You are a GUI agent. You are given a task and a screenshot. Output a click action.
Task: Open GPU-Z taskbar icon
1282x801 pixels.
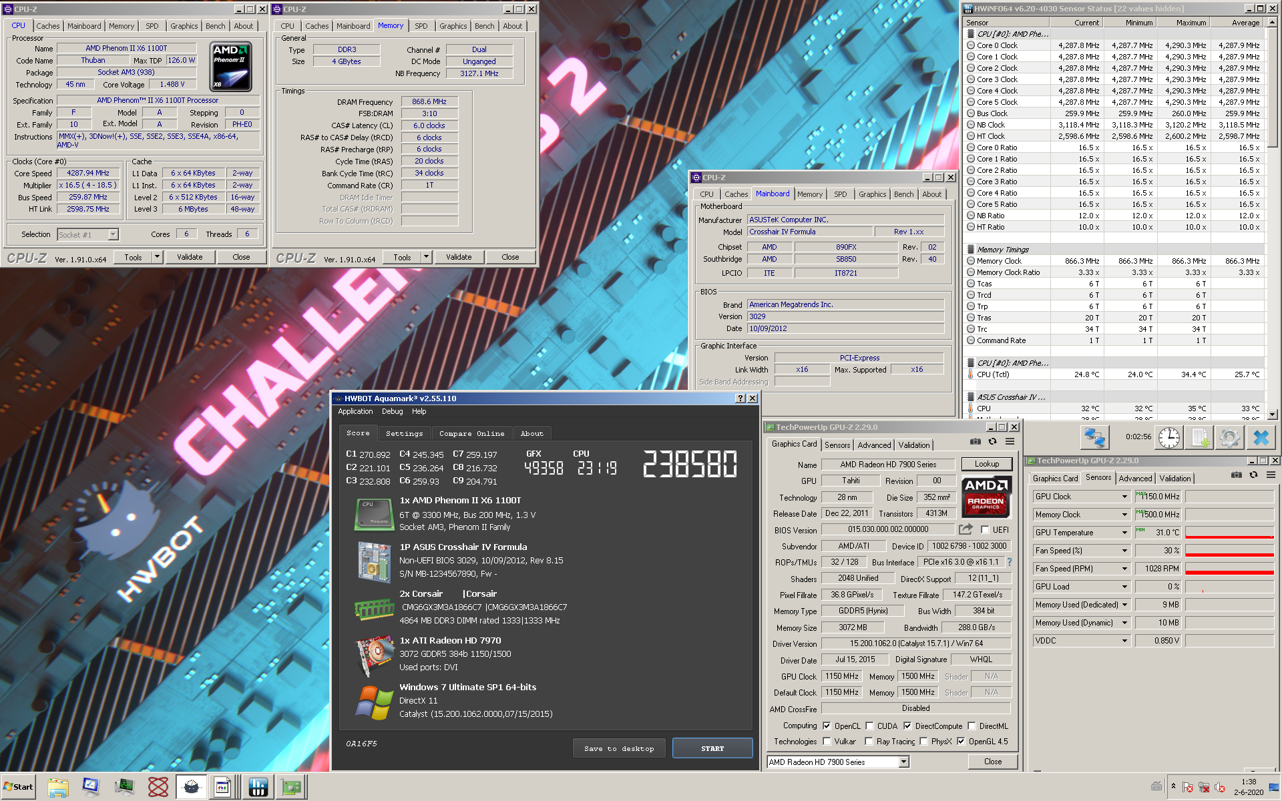(291, 787)
